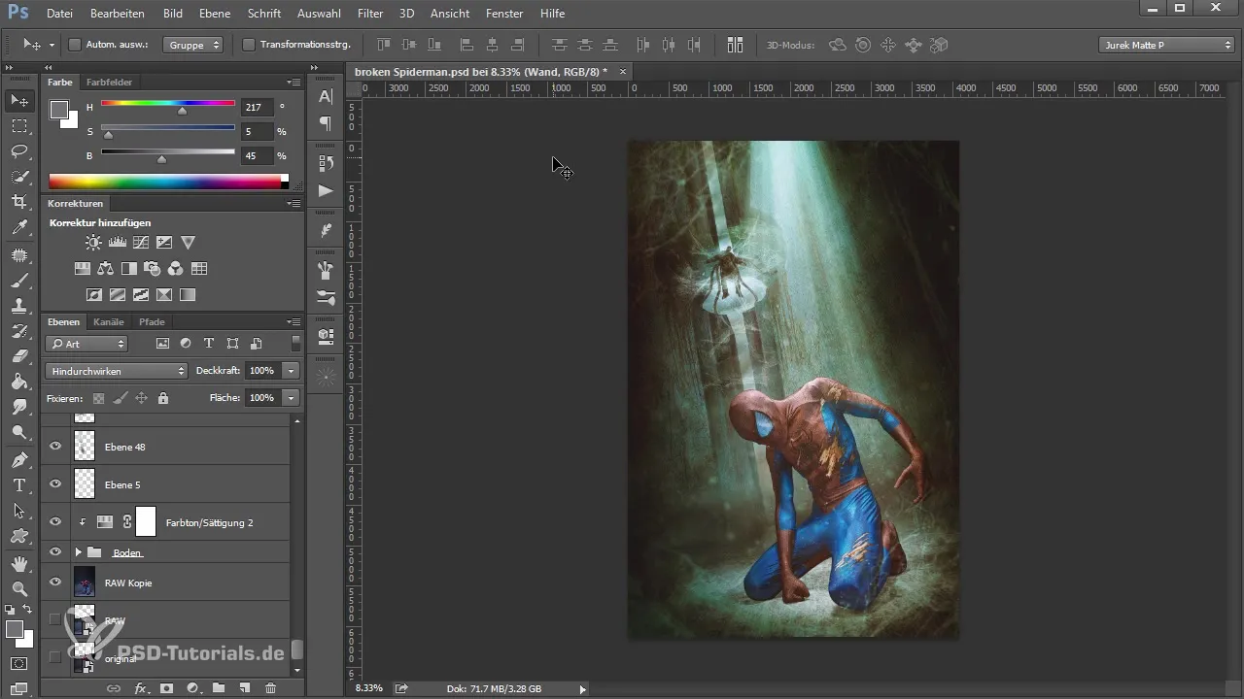Viewport: 1244px width, 699px height.
Task: Switch to the Pfade tab
Action: coord(152,321)
